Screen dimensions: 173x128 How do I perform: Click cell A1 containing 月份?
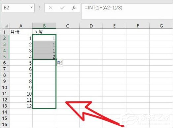(21, 32)
